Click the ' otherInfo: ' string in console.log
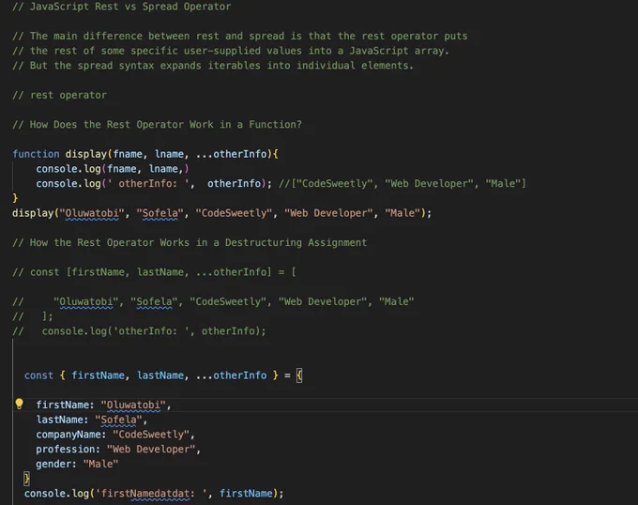Image resolution: width=638 pixels, height=505 pixels. (148, 184)
